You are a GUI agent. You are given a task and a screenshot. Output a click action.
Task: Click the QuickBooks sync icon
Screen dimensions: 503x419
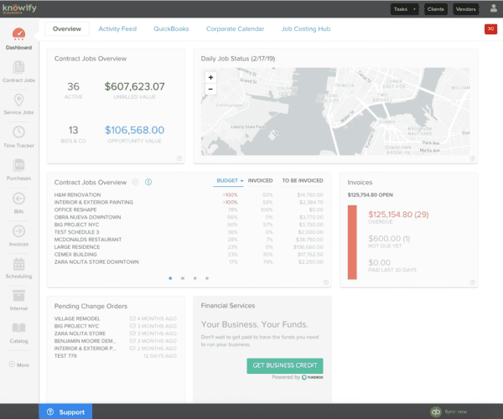(x=436, y=411)
